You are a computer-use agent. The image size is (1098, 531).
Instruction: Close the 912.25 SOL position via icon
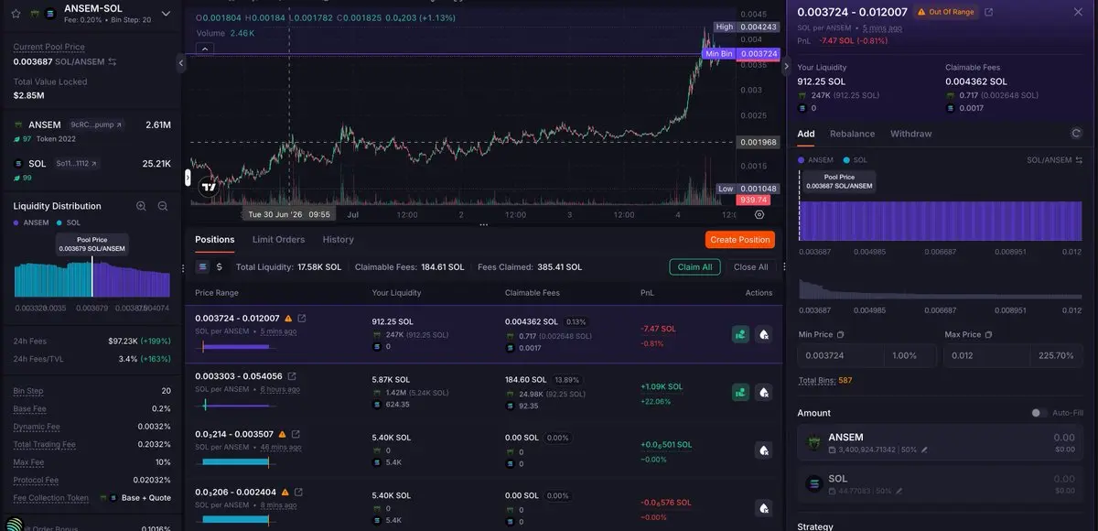(764, 334)
